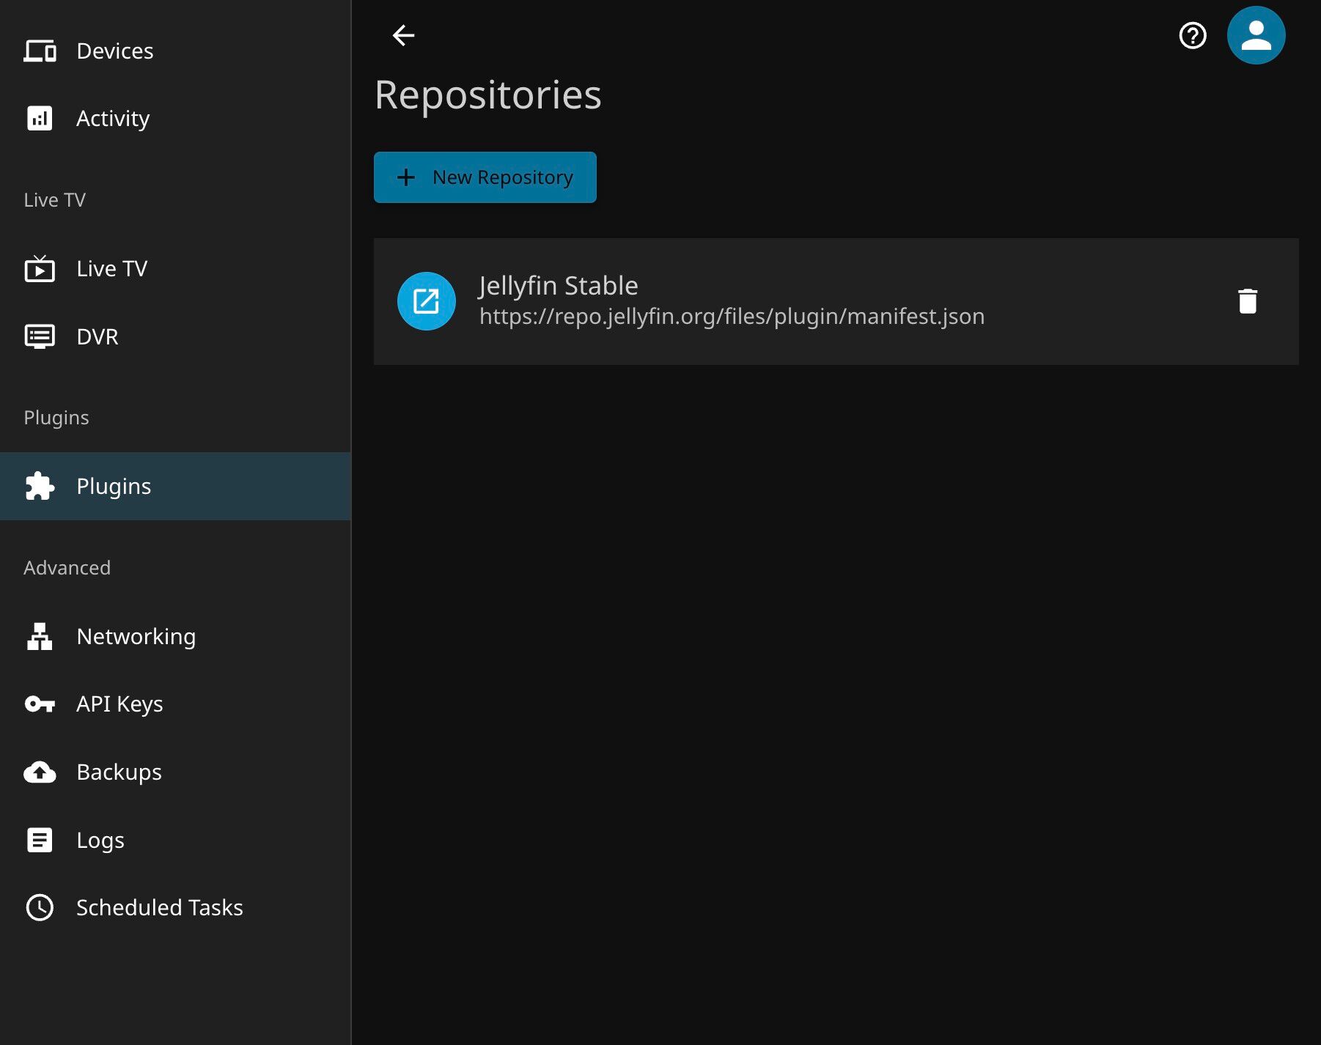The width and height of the screenshot is (1321, 1045).
Task: Open Scheduled Tasks
Action: point(175,907)
